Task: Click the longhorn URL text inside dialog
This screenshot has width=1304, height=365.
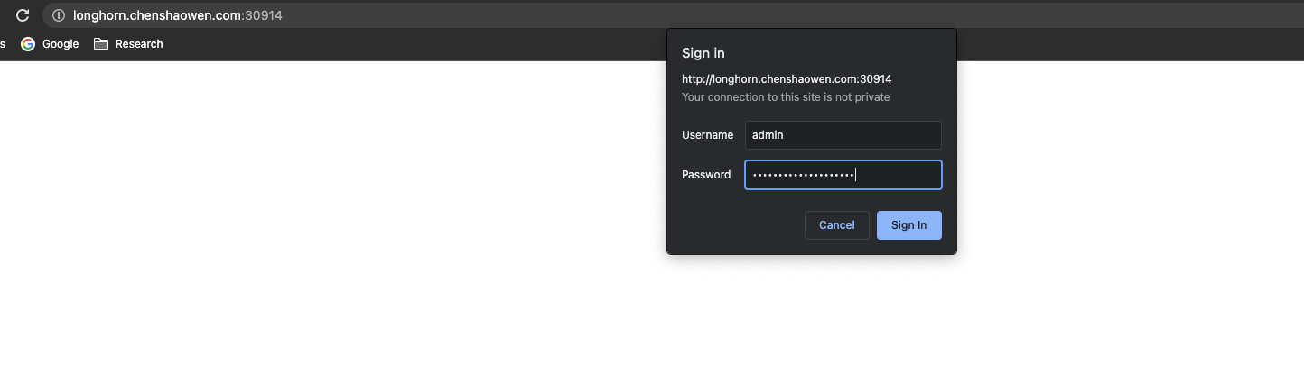Action: [x=787, y=79]
